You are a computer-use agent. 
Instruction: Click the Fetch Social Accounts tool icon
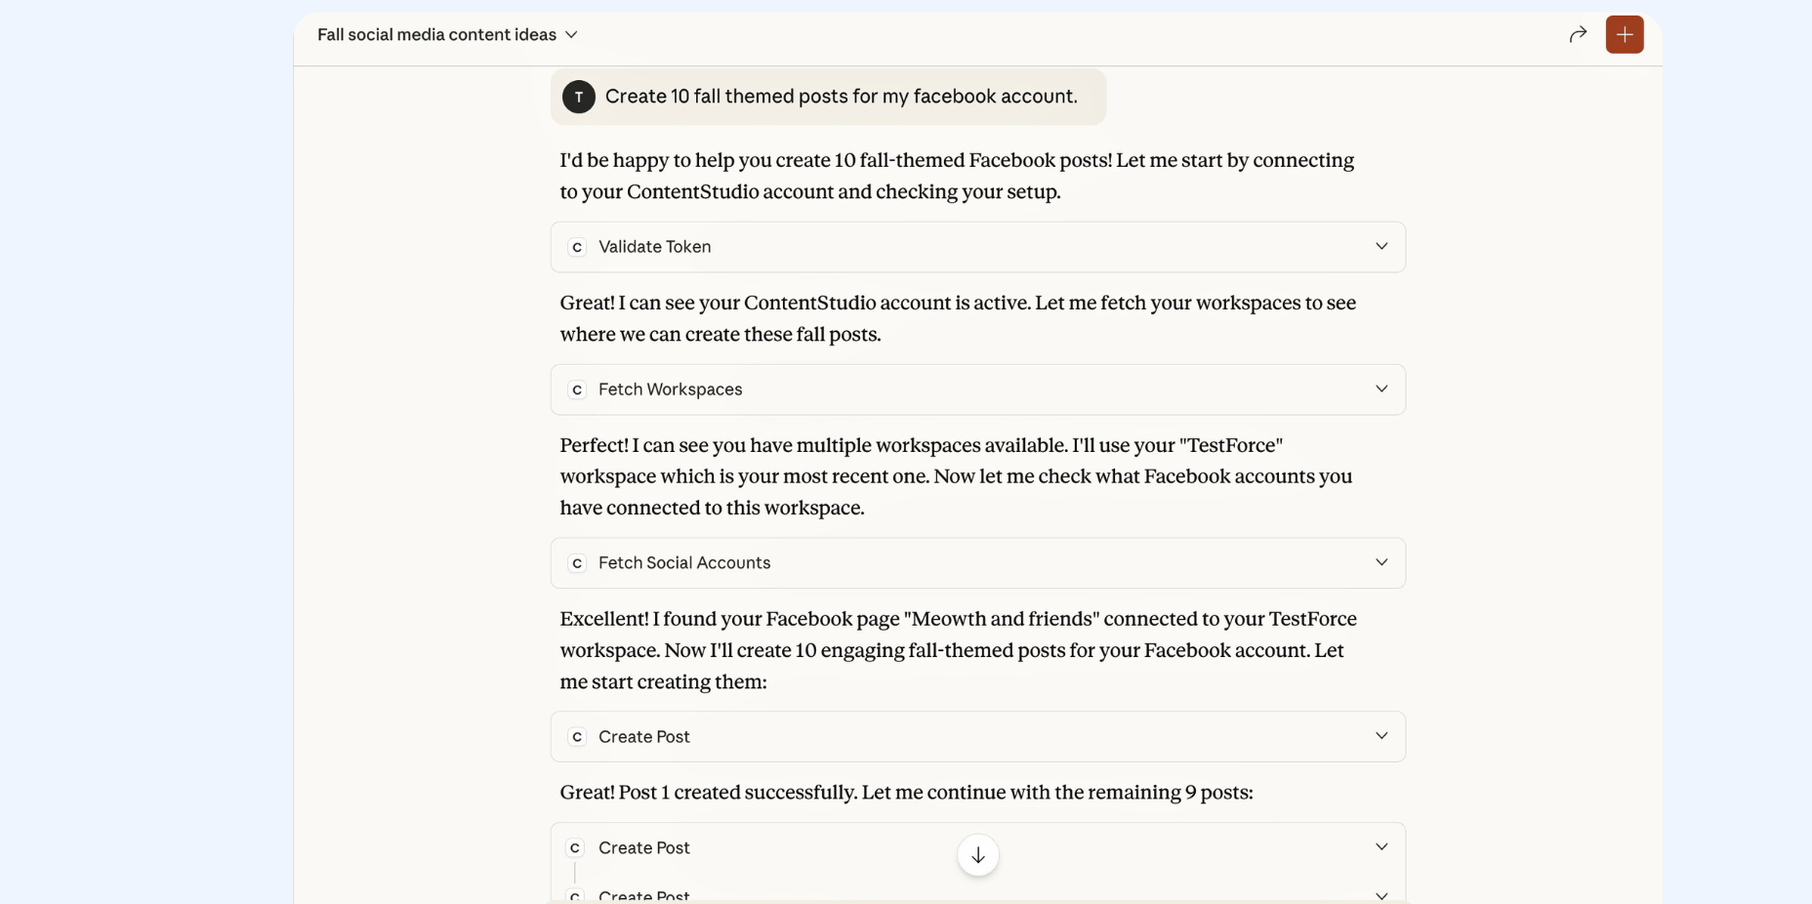tap(577, 563)
